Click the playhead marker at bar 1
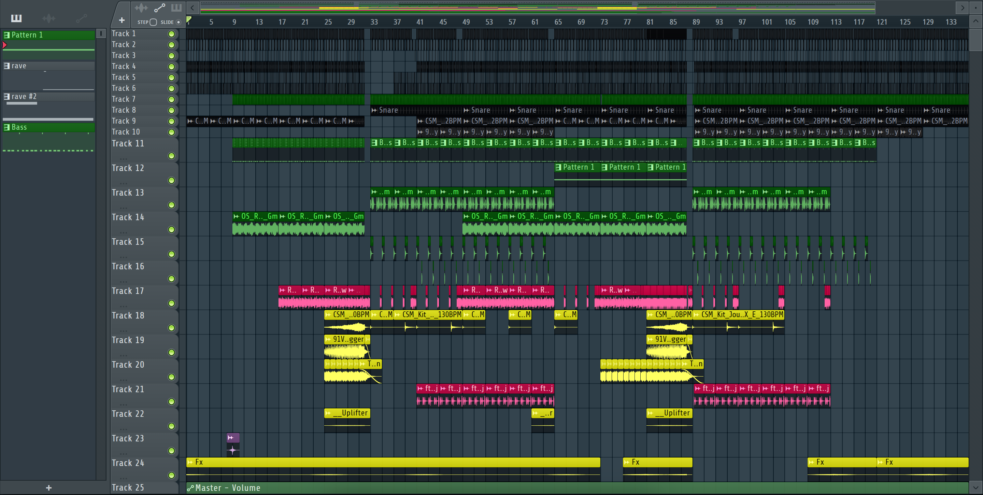This screenshot has height=495, width=983. point(188,20)
